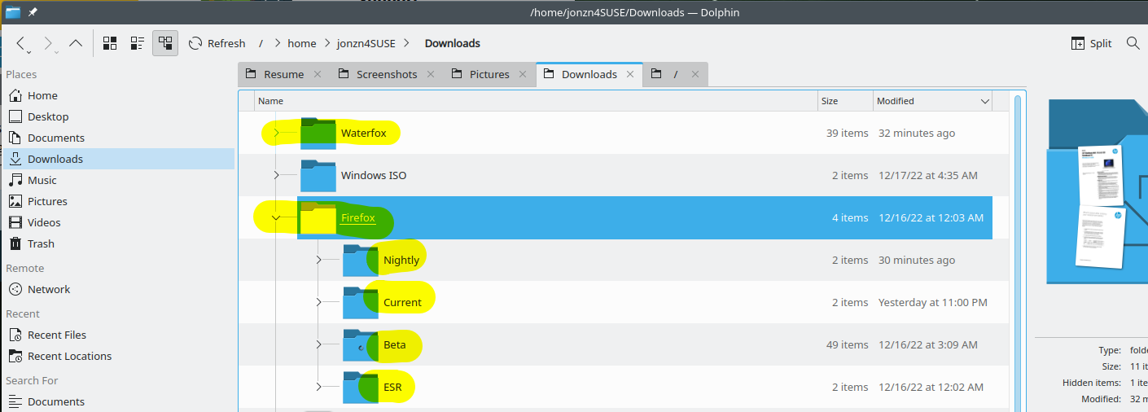Click '39 items' size for Waterfox
Viewport: 1148px width, 412px height.
click(847, 133)
